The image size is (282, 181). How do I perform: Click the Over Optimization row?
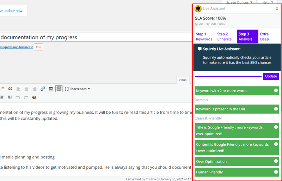(237, 162)
